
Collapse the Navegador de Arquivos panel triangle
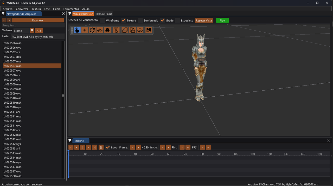(3, 14)
